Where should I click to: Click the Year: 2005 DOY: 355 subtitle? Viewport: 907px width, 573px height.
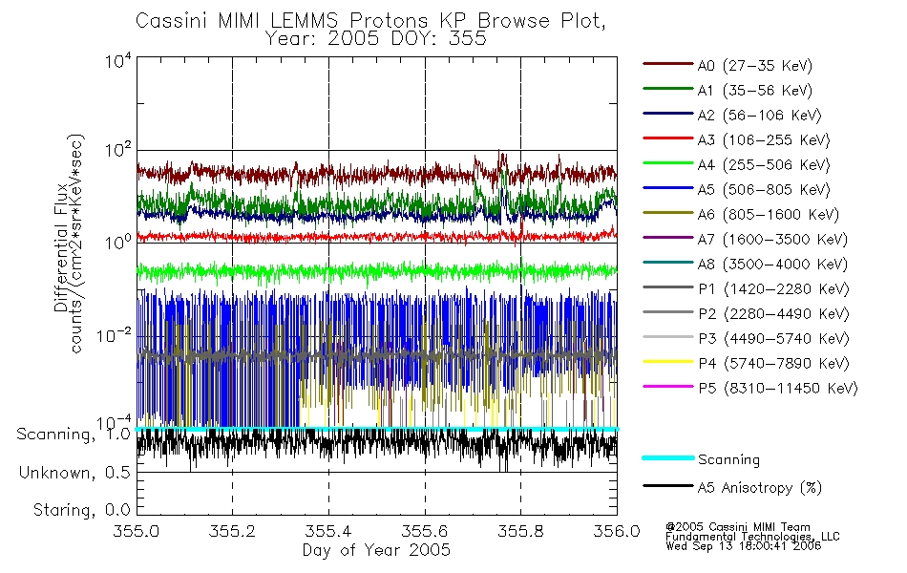tap(376, 39)
